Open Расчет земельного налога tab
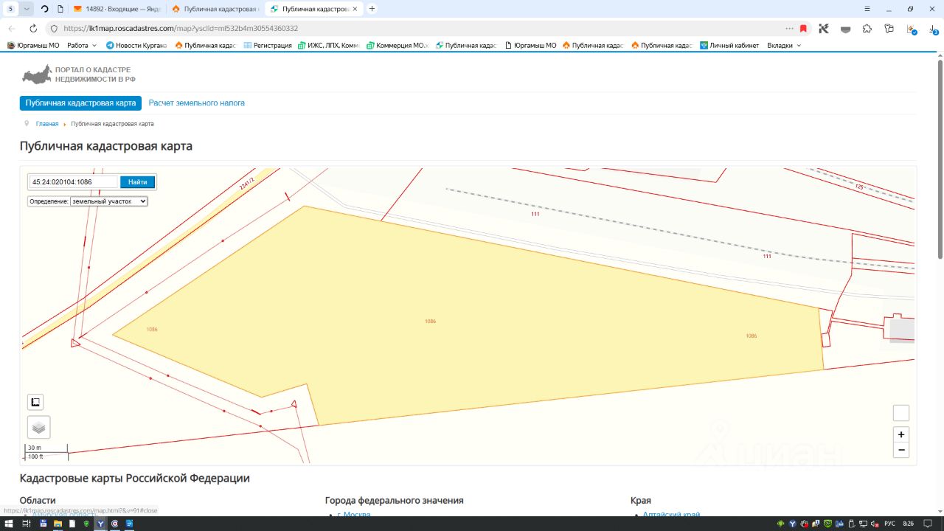944x531 pixels. [197, 103]
